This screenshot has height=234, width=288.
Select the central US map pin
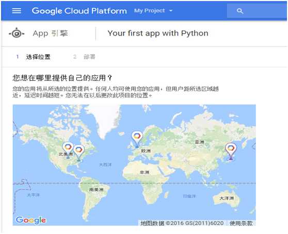[68, 150]
